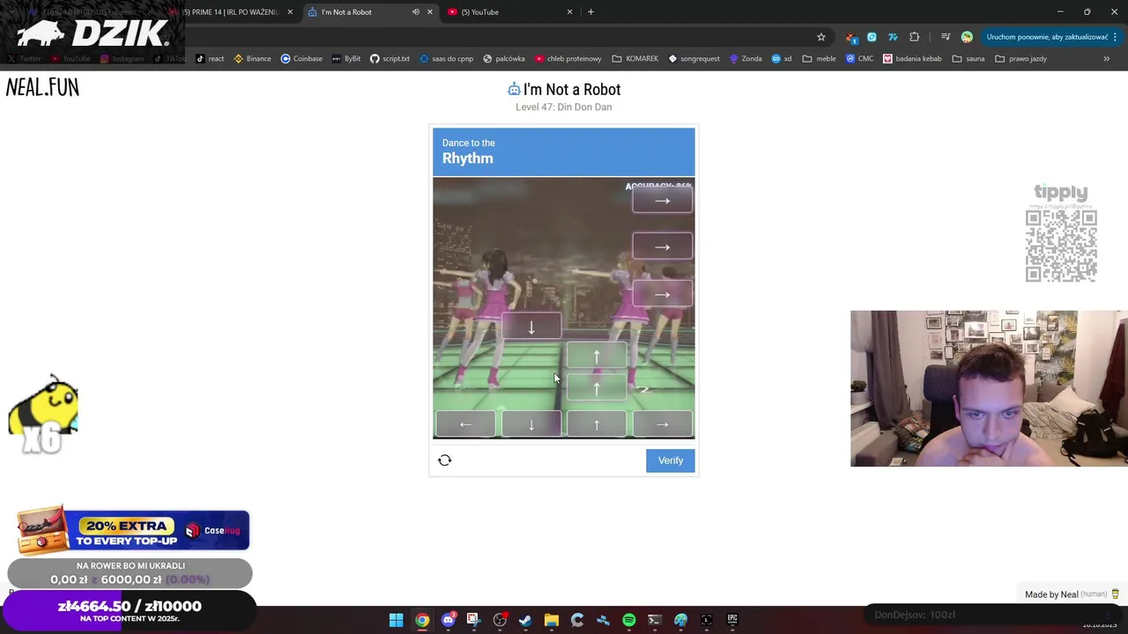The height and width of the screenshot is (634, 1128).
Task: Click the tippy QR code
Action: [1061, 247]
